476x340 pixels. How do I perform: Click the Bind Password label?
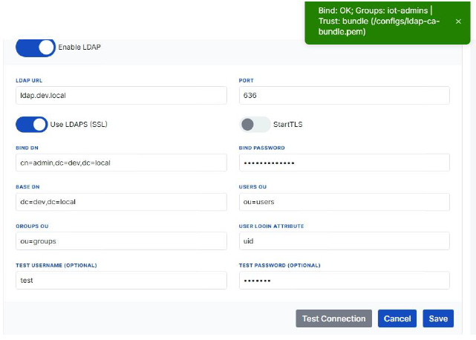tap(261, 148)
